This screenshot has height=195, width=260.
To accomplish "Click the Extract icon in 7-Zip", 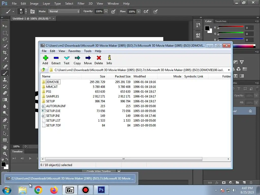I will pyautogui.click(x=56, y=60).
